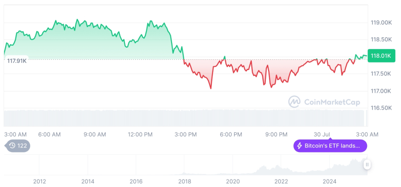Click the 117.00K price axis label
Image resolution: width=401 pixels, height=187 pixels.
pyautogui.click(x=380, y=91)
